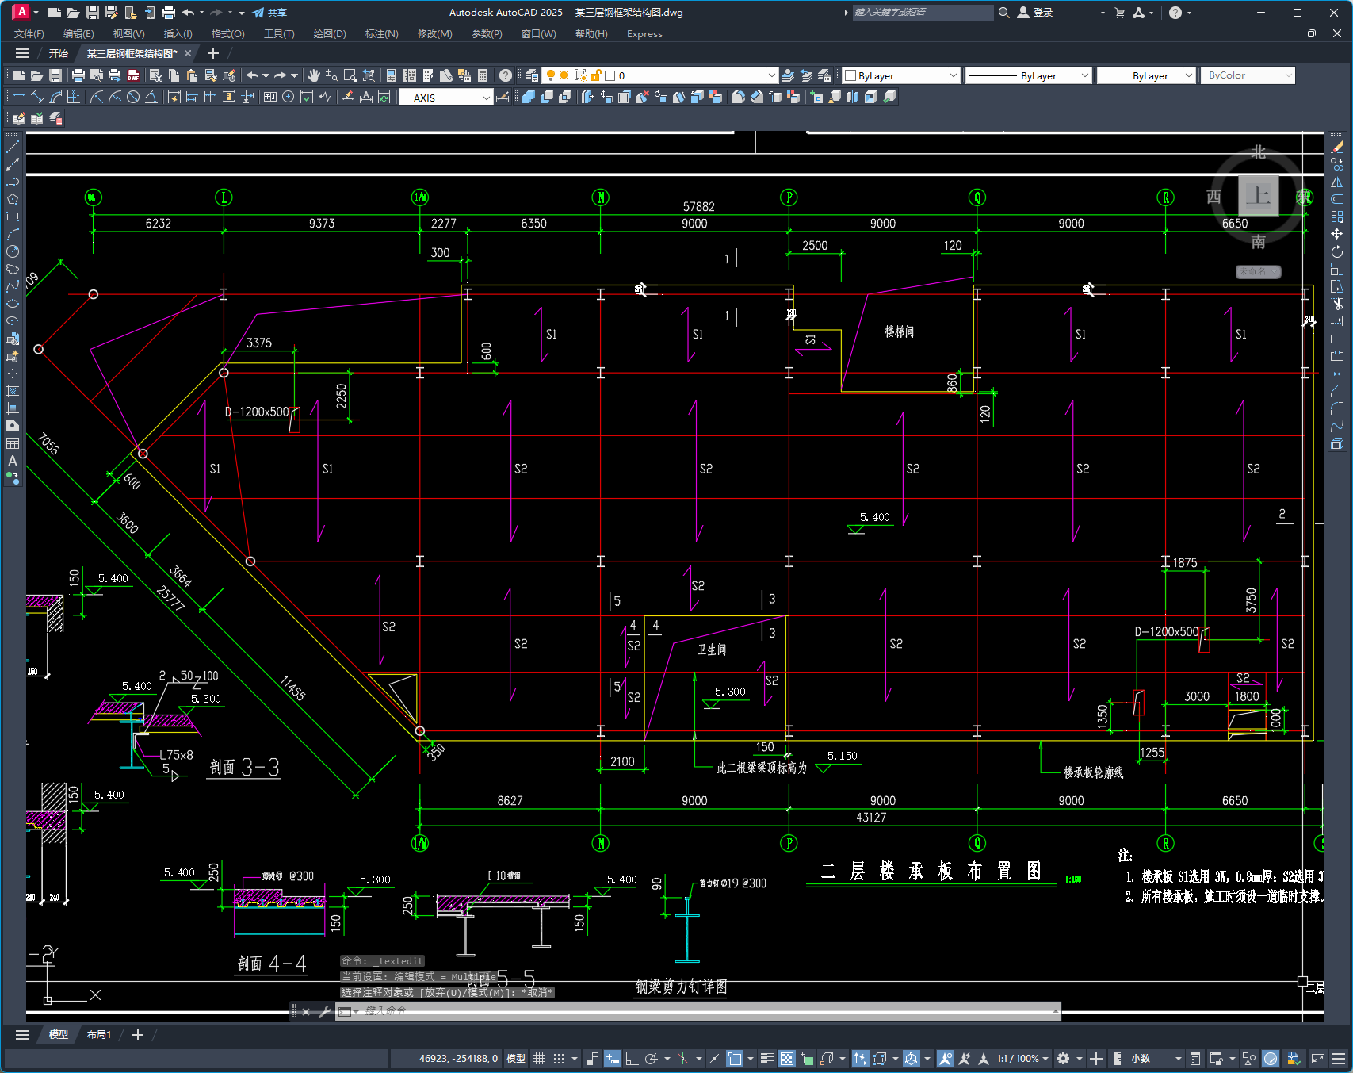Click the ByLayer color swatch box
1353x1073 pixels.
coord(850,75)
